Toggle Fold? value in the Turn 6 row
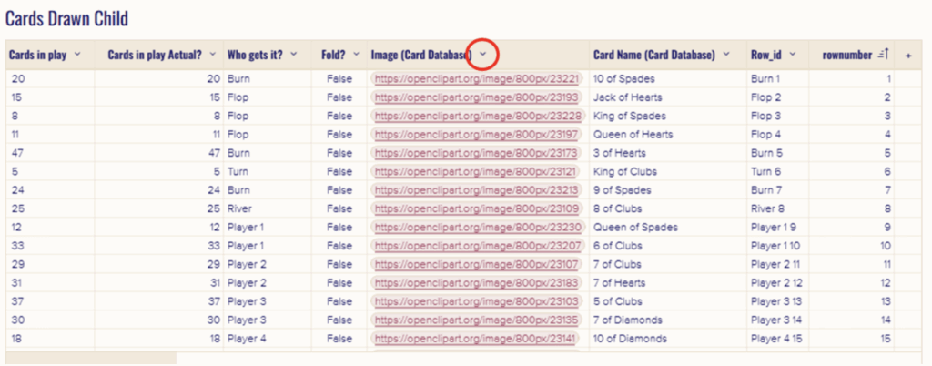 tap(339, 171)
